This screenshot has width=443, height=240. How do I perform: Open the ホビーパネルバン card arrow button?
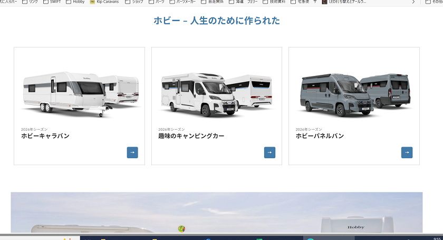(407, 152)
